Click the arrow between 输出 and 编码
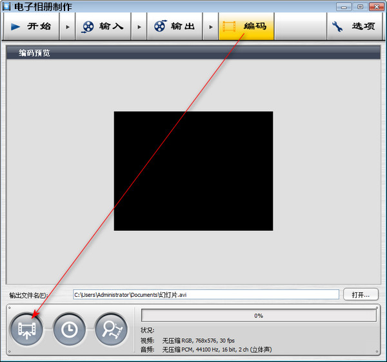Screen dimensions: 387x362 coord(210,26)
